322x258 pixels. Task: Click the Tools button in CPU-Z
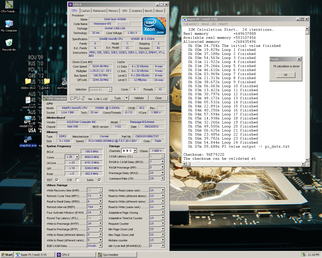coord(118,98)
